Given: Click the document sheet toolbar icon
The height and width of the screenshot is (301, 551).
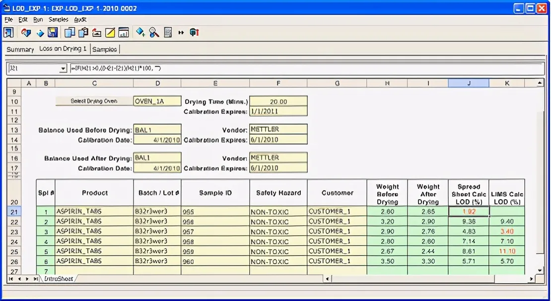Looking at the screenshot, I should (x=168, y=33).
